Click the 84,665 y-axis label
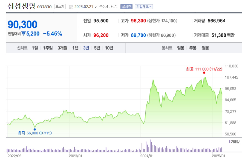The image size is (242, 159). 231,100
